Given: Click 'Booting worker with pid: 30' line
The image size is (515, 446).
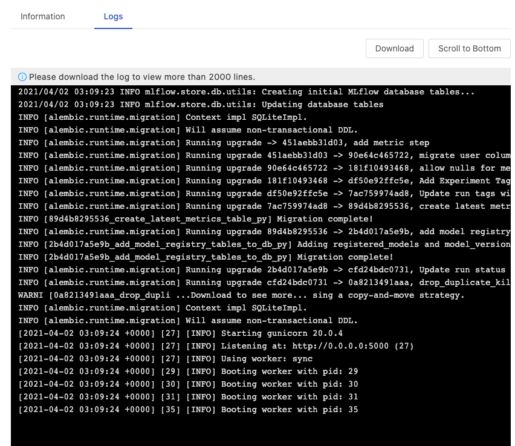Looking at the screenshot, I should point(188,384).
